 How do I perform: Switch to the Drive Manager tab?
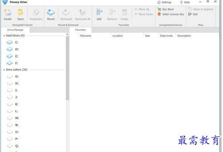(x=15, y=30)
